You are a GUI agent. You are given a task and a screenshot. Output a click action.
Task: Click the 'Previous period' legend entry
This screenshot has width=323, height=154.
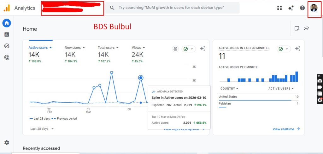point(64,119)
